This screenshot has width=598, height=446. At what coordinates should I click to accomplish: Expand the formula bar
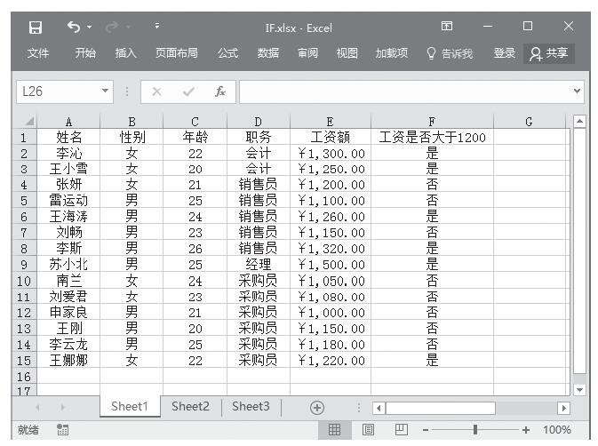[578, 92]
